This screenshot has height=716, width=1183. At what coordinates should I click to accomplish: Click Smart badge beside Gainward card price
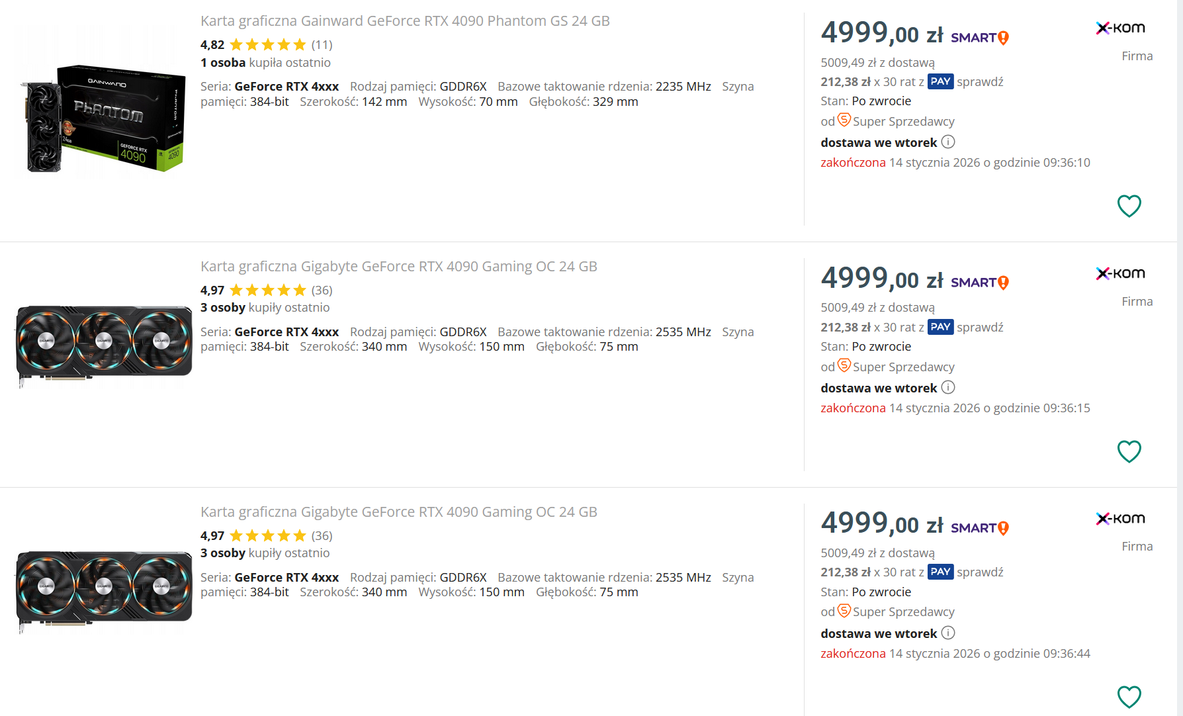[979, 38]
